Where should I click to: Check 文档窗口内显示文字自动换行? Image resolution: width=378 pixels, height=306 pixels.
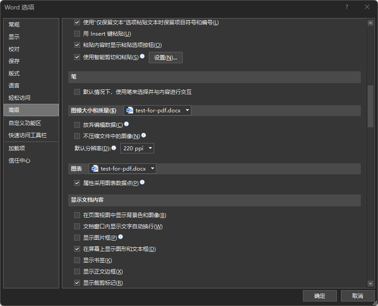[x=77, y=227]
